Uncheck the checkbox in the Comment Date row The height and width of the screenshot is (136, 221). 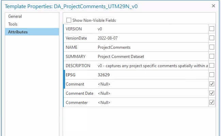212,93
